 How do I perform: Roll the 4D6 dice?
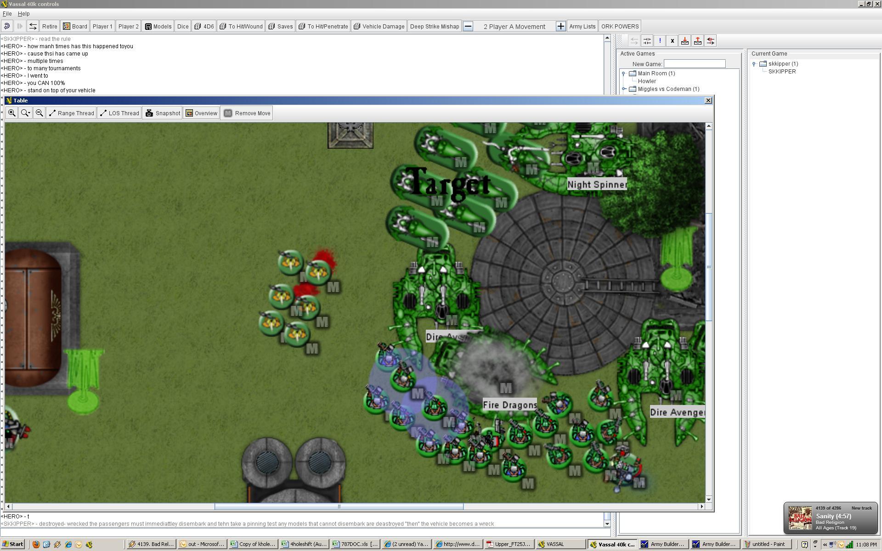point(204,26)
